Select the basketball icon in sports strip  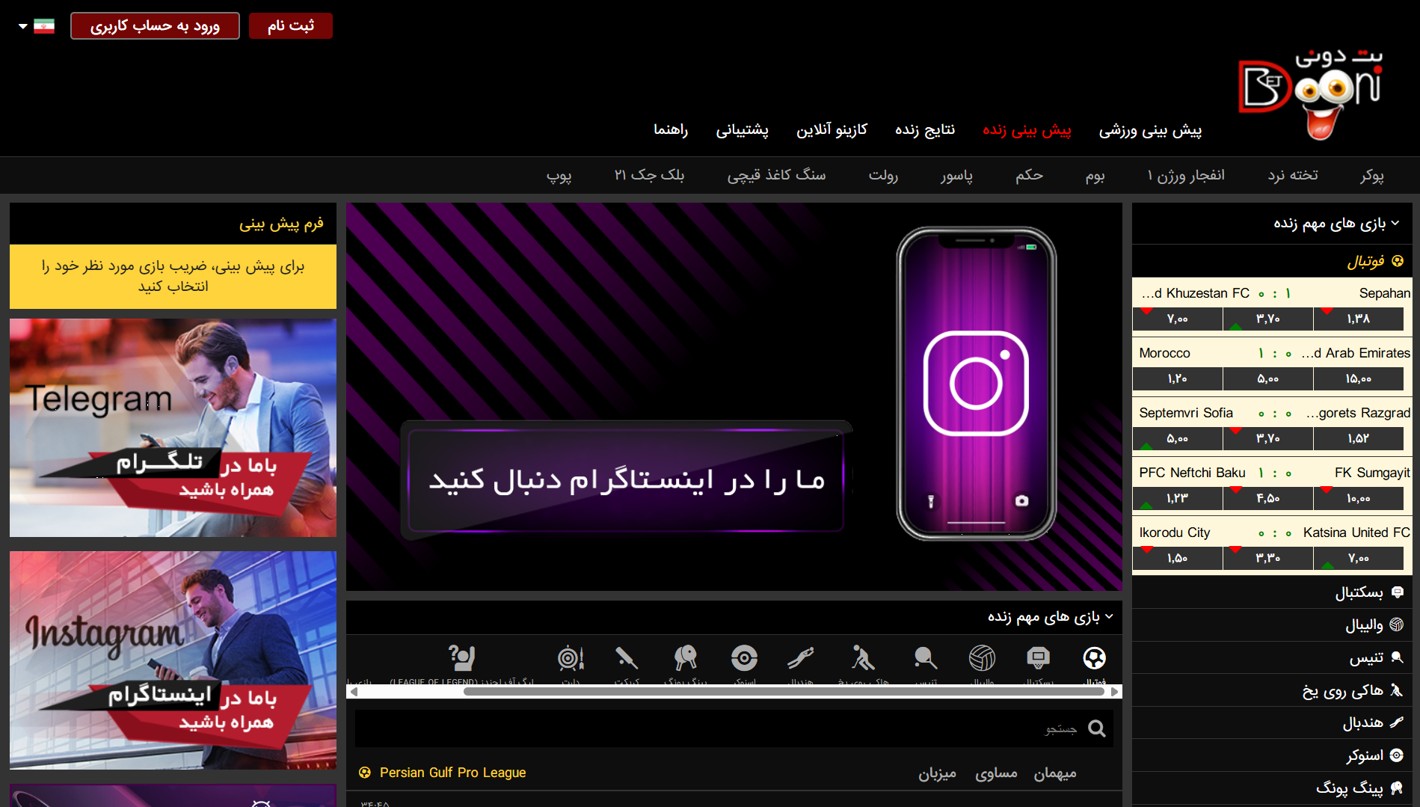(1038, 658)
